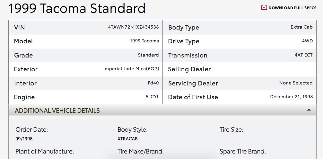This screenshot has width=323, height=159.
Task: Click DOWNLOAD FULL SPECS link
Action: click(x=289, y=8)
